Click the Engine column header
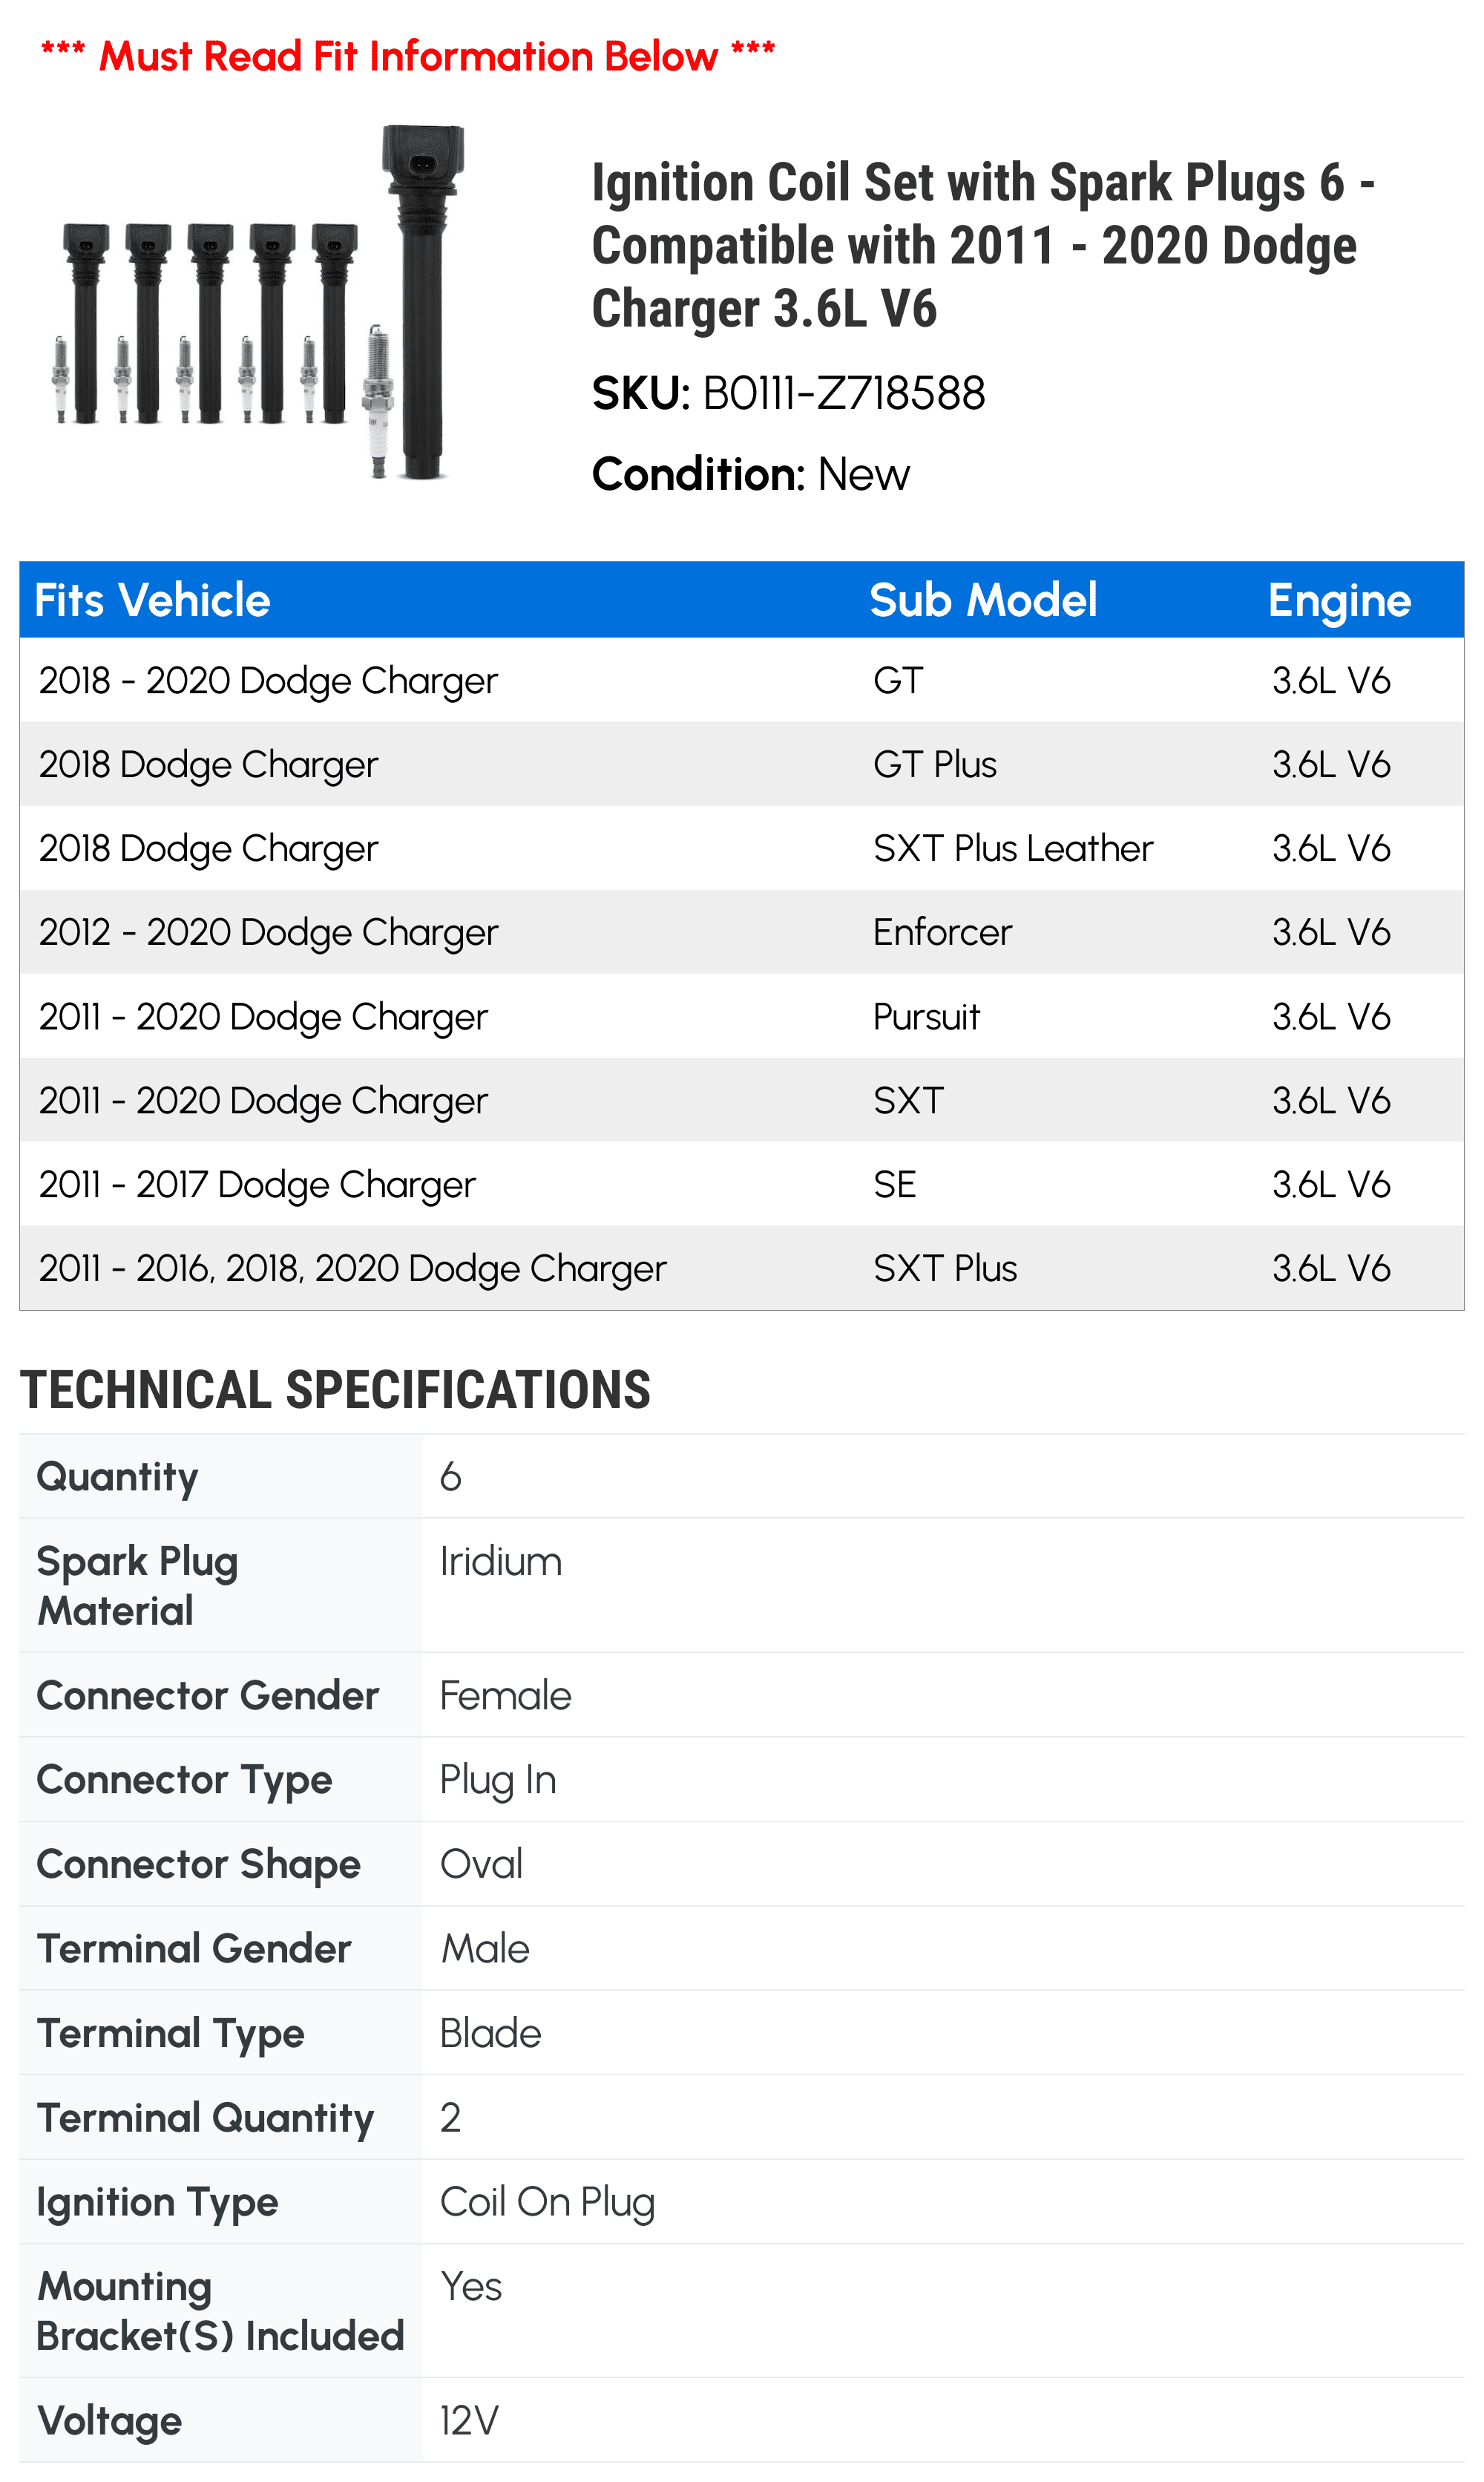The height and width of the screenshot is (2482, 1484). click(x=1339, y=600)
